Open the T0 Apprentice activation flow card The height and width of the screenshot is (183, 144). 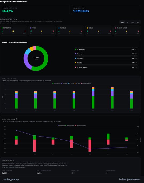tap(14, 31)
